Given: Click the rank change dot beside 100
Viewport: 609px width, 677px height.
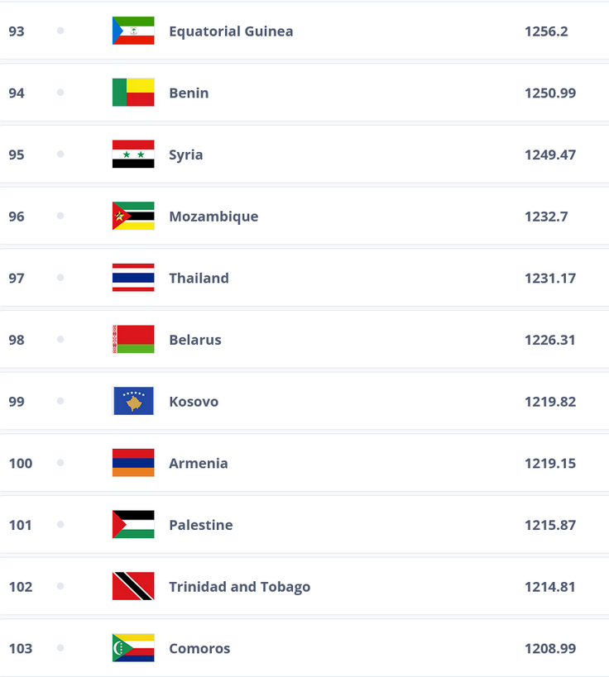Looking at the screenshot, I should pos(60,463).
